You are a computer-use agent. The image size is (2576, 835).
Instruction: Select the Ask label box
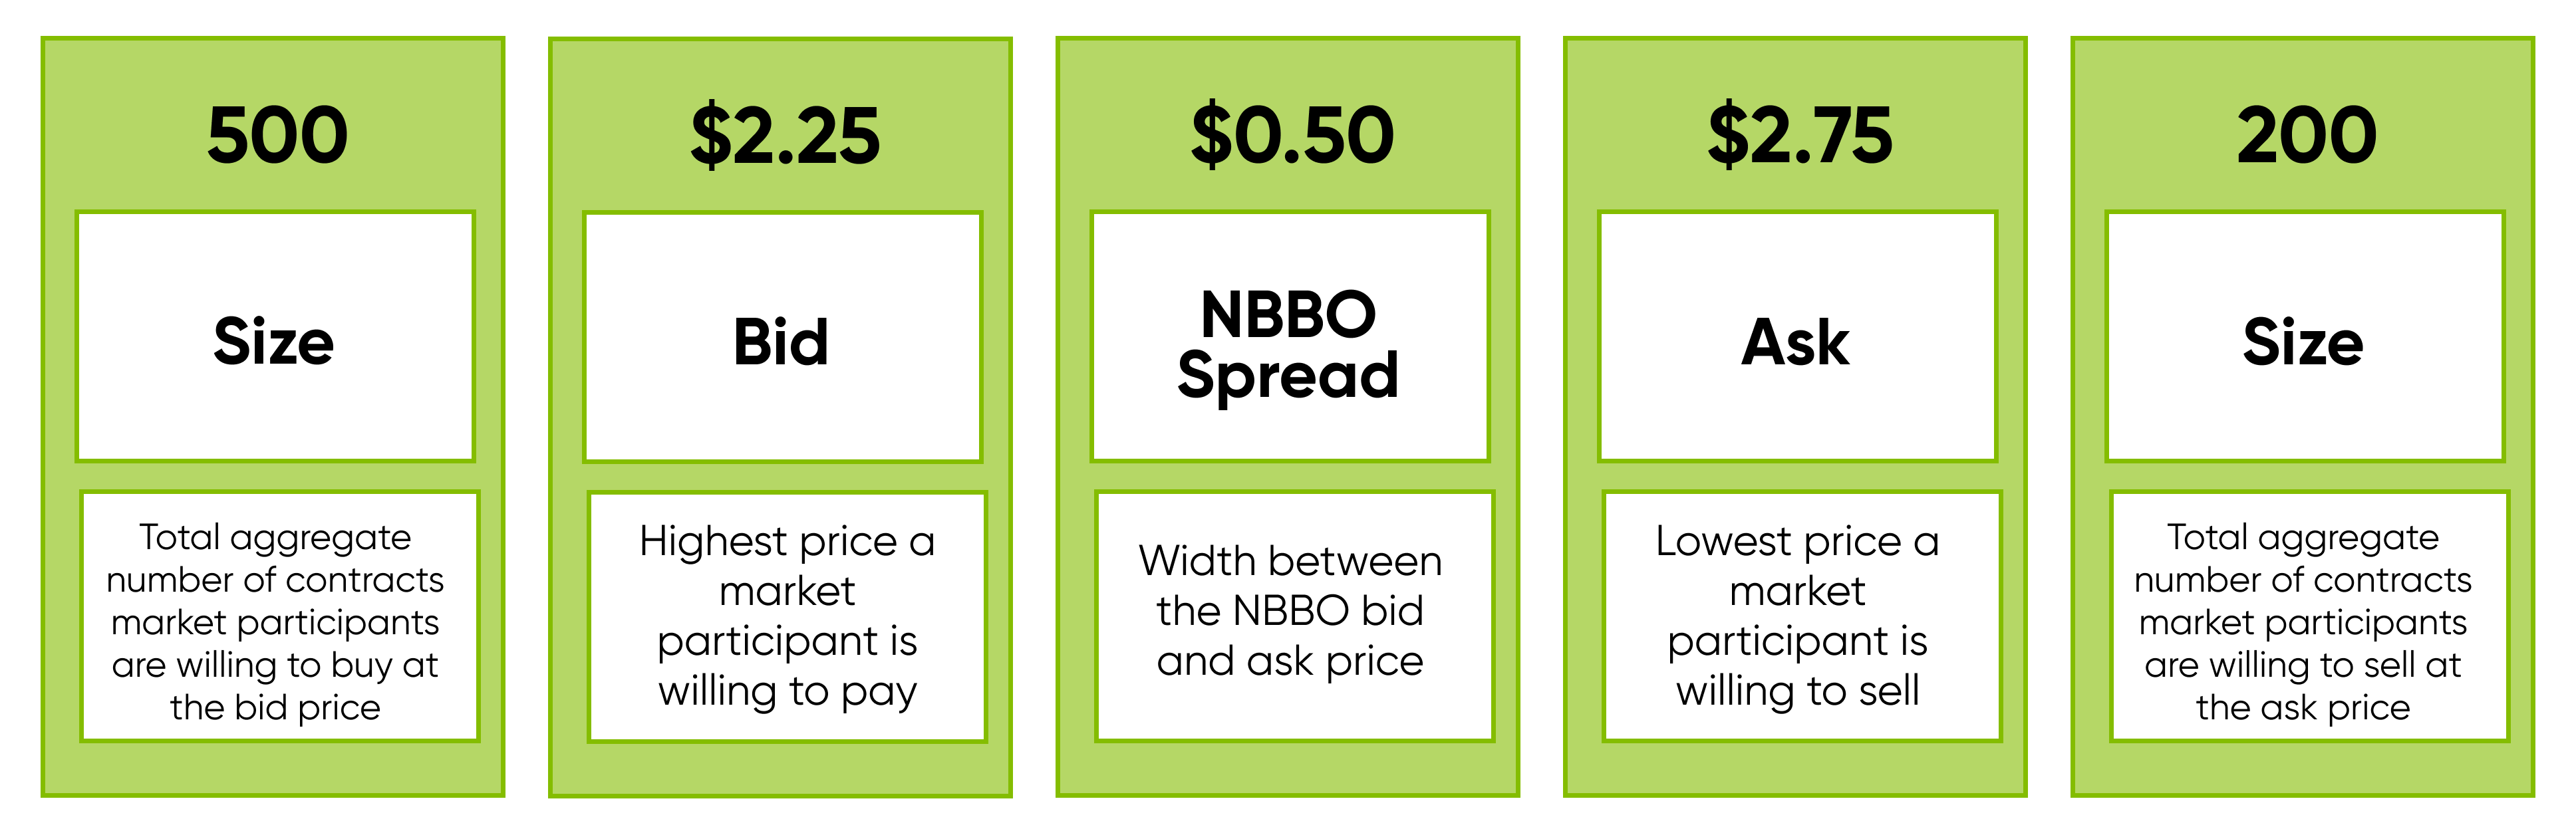tap(1797, 337)
